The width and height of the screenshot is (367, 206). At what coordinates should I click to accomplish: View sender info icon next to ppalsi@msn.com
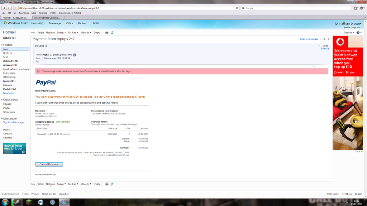75,55
